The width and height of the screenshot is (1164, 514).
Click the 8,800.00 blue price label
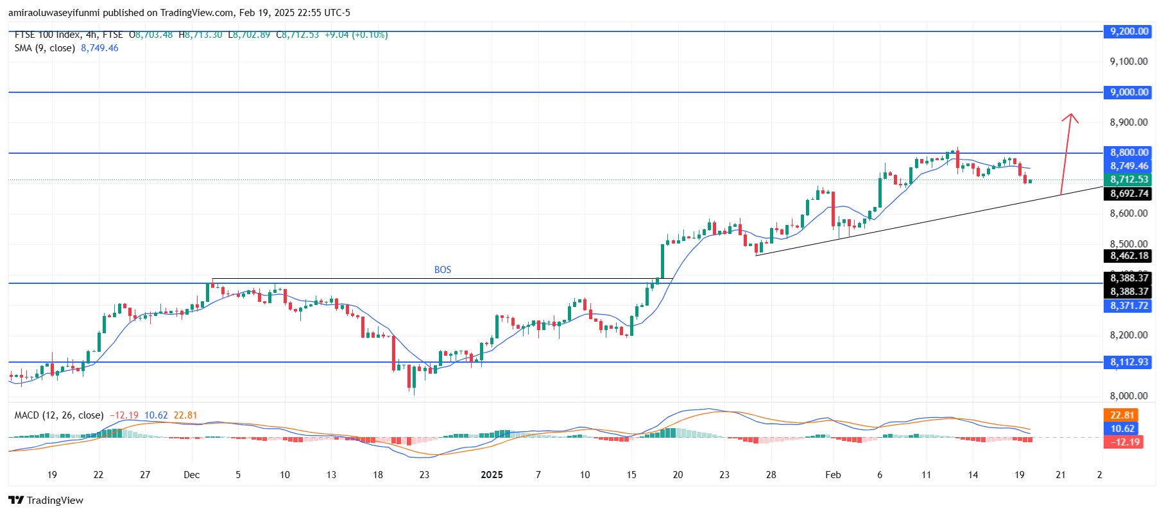coord(1129,153)
